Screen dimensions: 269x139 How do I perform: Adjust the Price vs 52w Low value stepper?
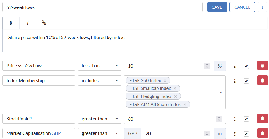tap(207, 66)
